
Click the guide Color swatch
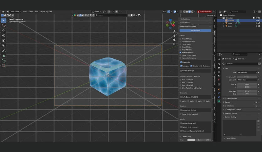[x=191, y=140]
